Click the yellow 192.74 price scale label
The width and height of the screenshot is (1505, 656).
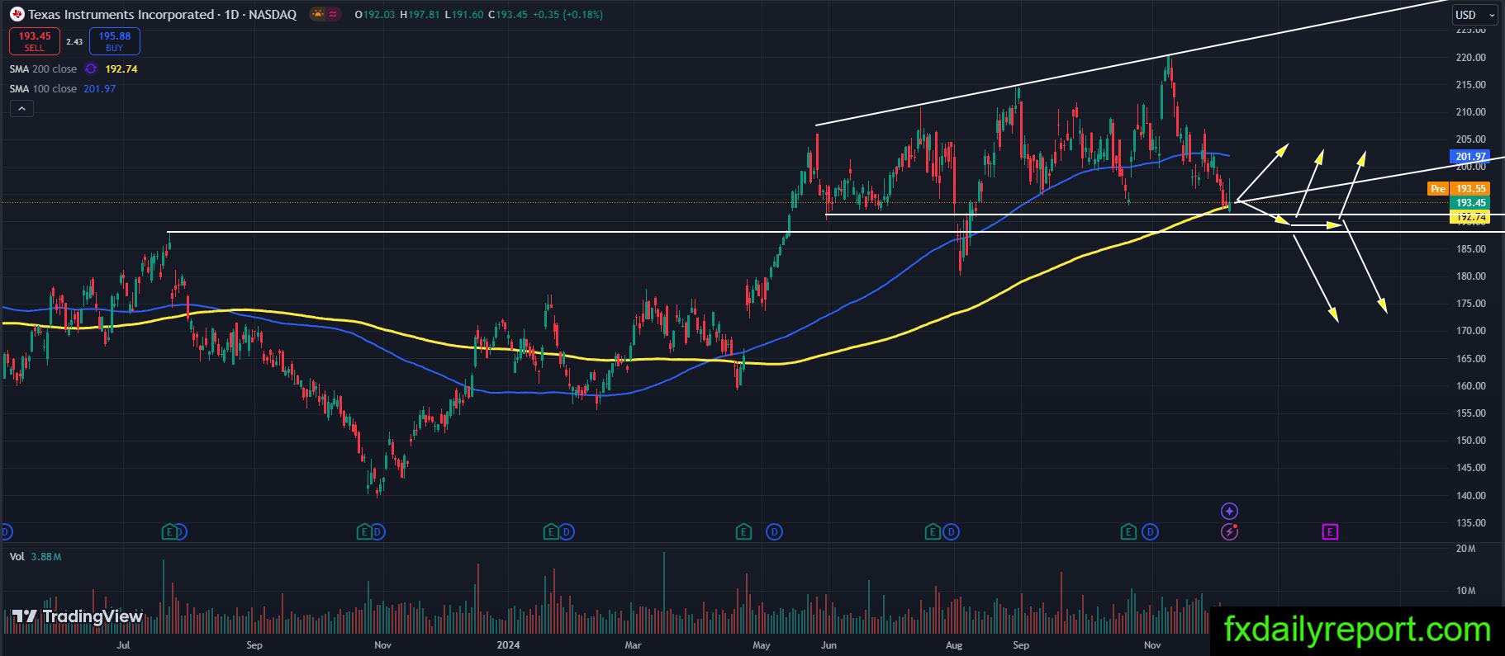pyautogui.click(x=1470, y=217)
